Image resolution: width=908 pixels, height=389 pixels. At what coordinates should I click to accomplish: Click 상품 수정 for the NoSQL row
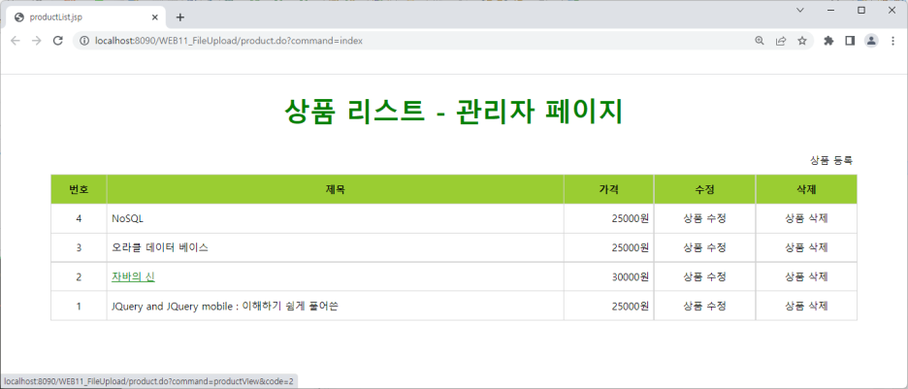click(x=704, y=219)
